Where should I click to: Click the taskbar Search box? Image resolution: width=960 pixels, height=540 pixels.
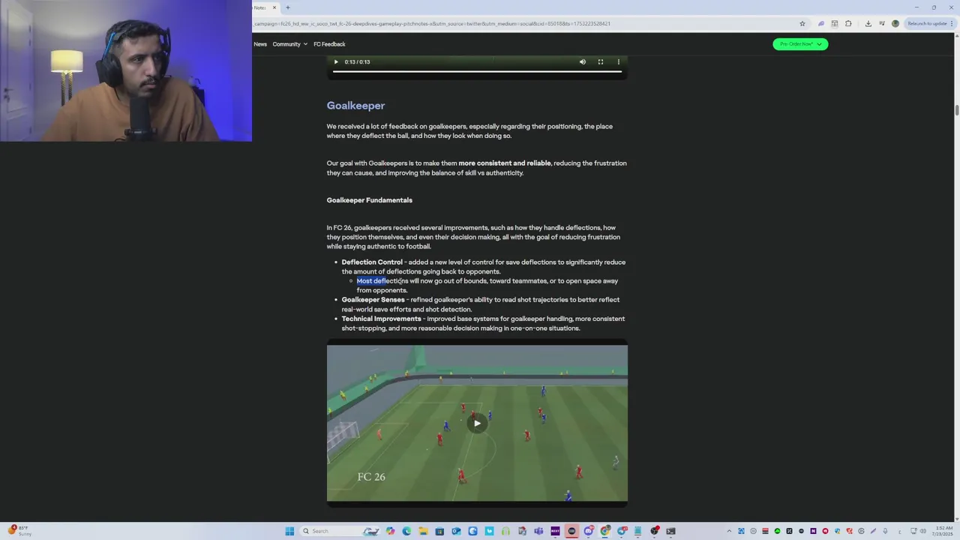[340, 531]
